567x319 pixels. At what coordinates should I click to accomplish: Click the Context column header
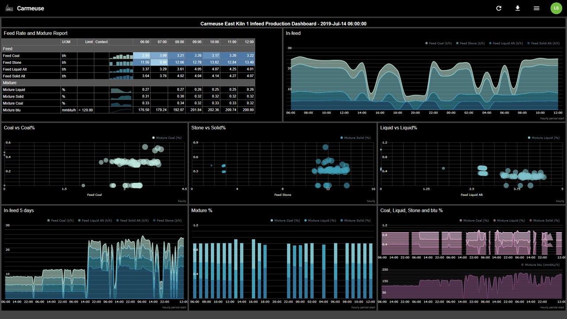(x=101, y=42)
